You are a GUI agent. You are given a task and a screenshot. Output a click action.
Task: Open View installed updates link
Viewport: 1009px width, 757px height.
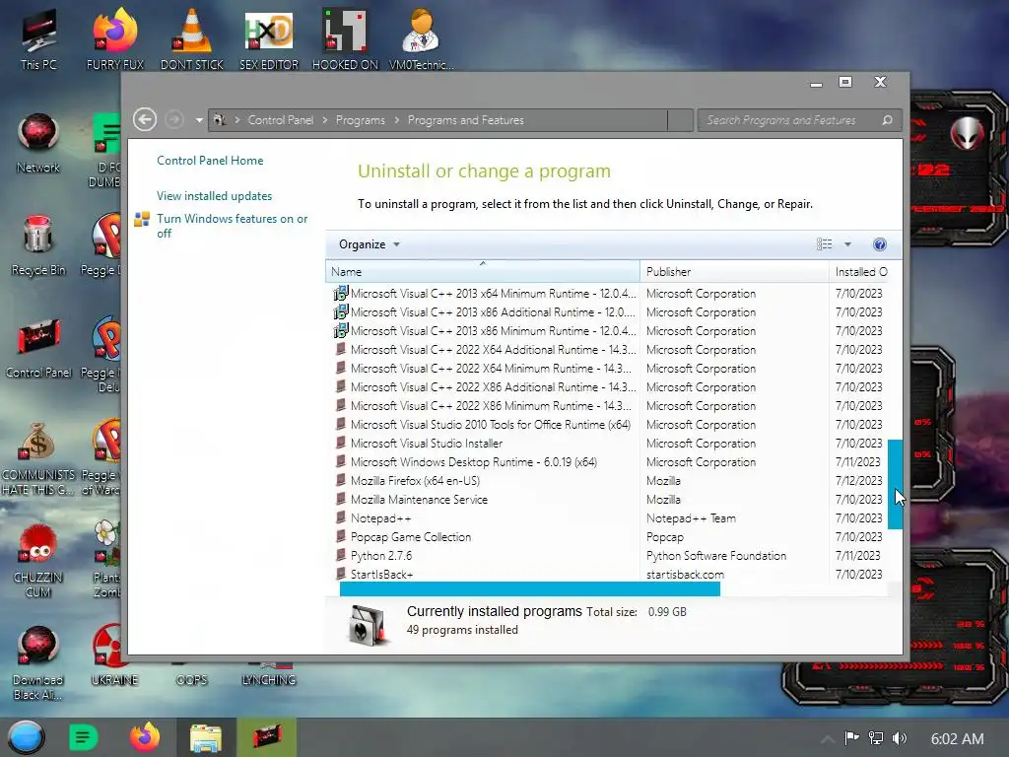pyautogui.click(x=214, y=196)
